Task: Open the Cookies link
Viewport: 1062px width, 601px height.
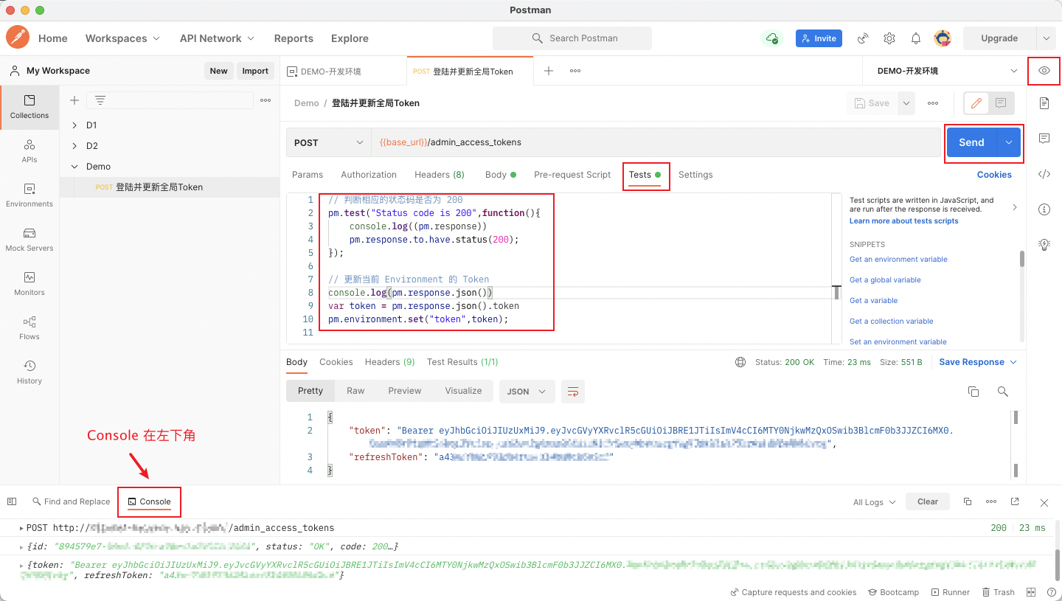Action: coord(994,175)
